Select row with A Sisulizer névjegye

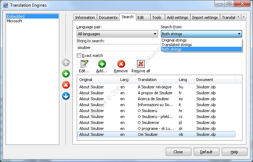[x=156, y=87]
